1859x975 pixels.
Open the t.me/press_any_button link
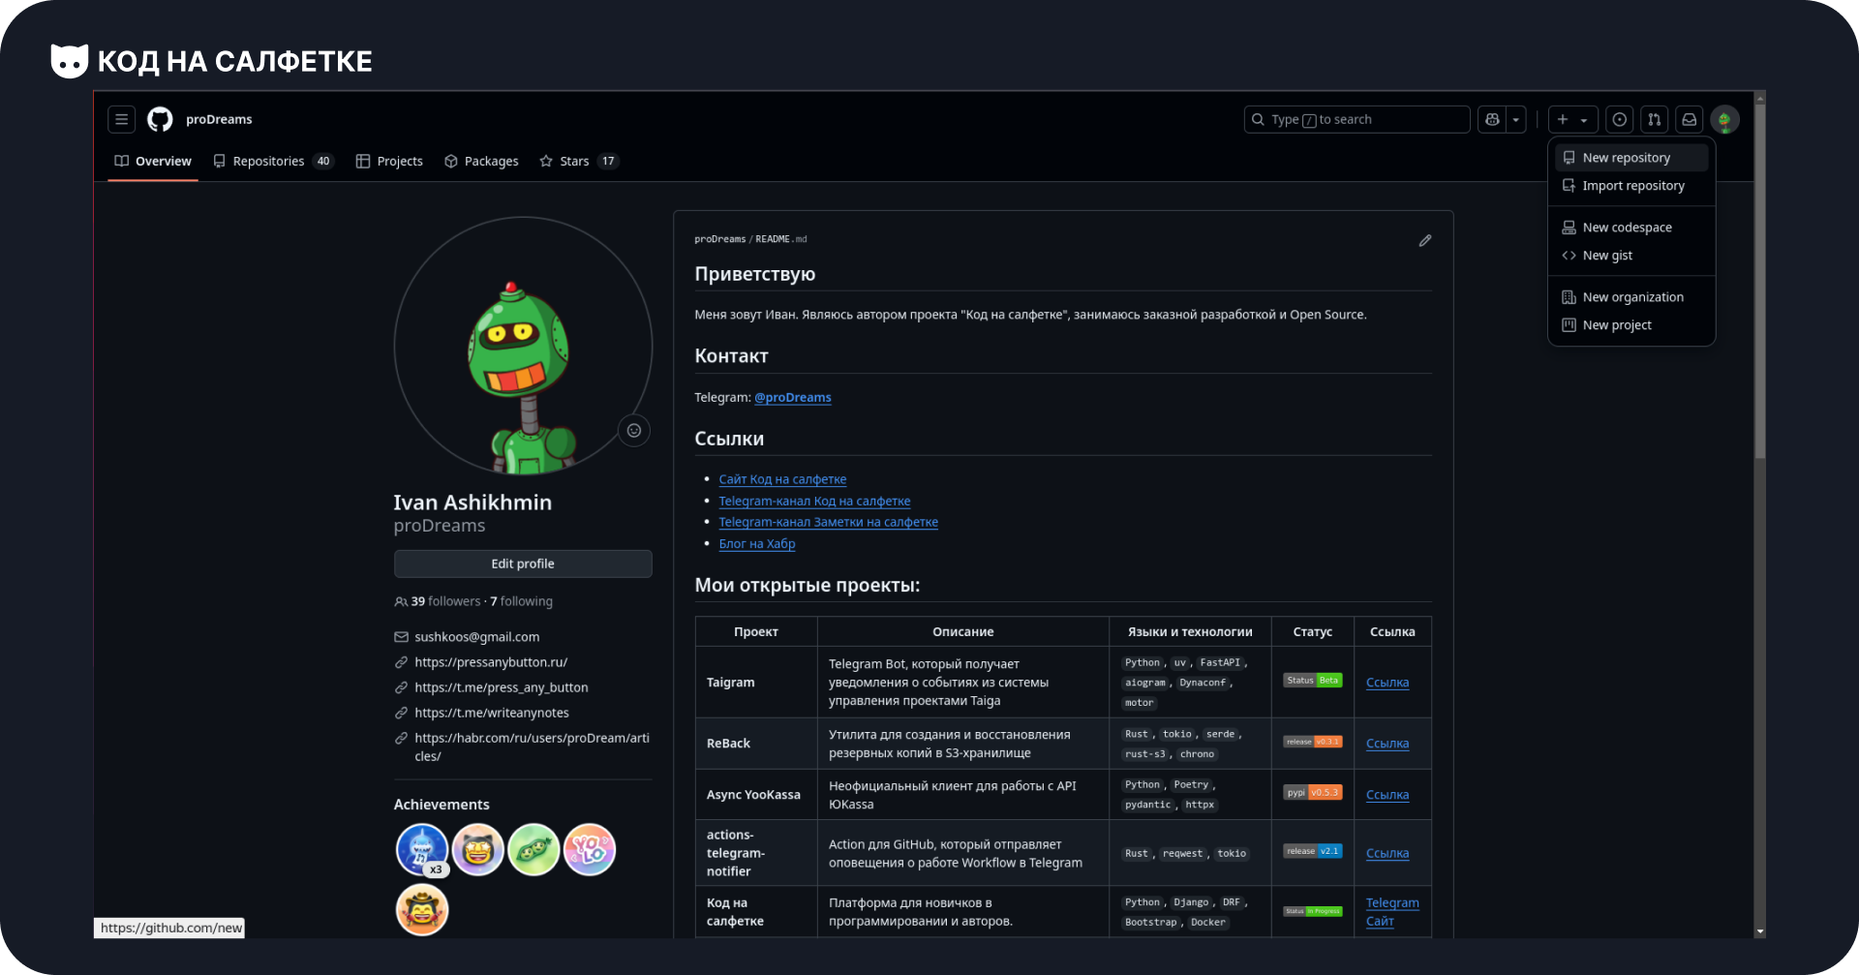point(502,687)
